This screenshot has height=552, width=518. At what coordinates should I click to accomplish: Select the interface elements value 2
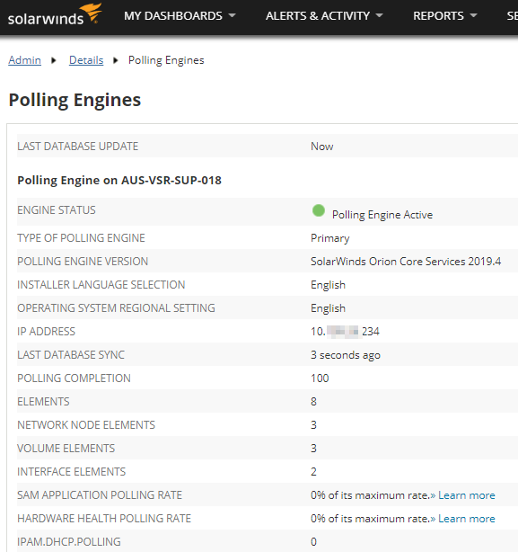[x=313, y=472]
